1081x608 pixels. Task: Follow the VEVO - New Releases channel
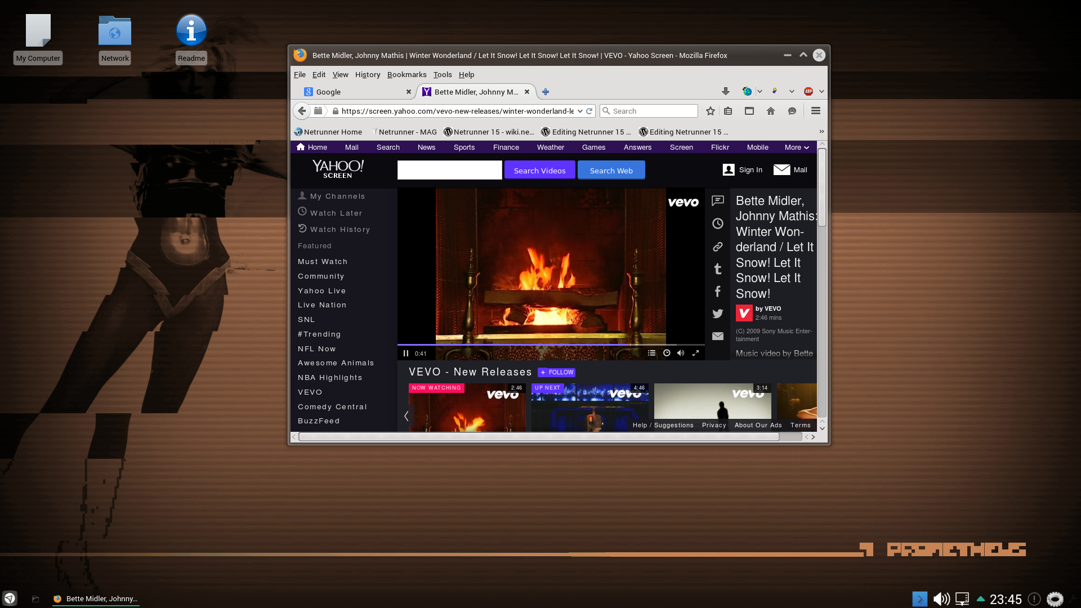point(556,372)
